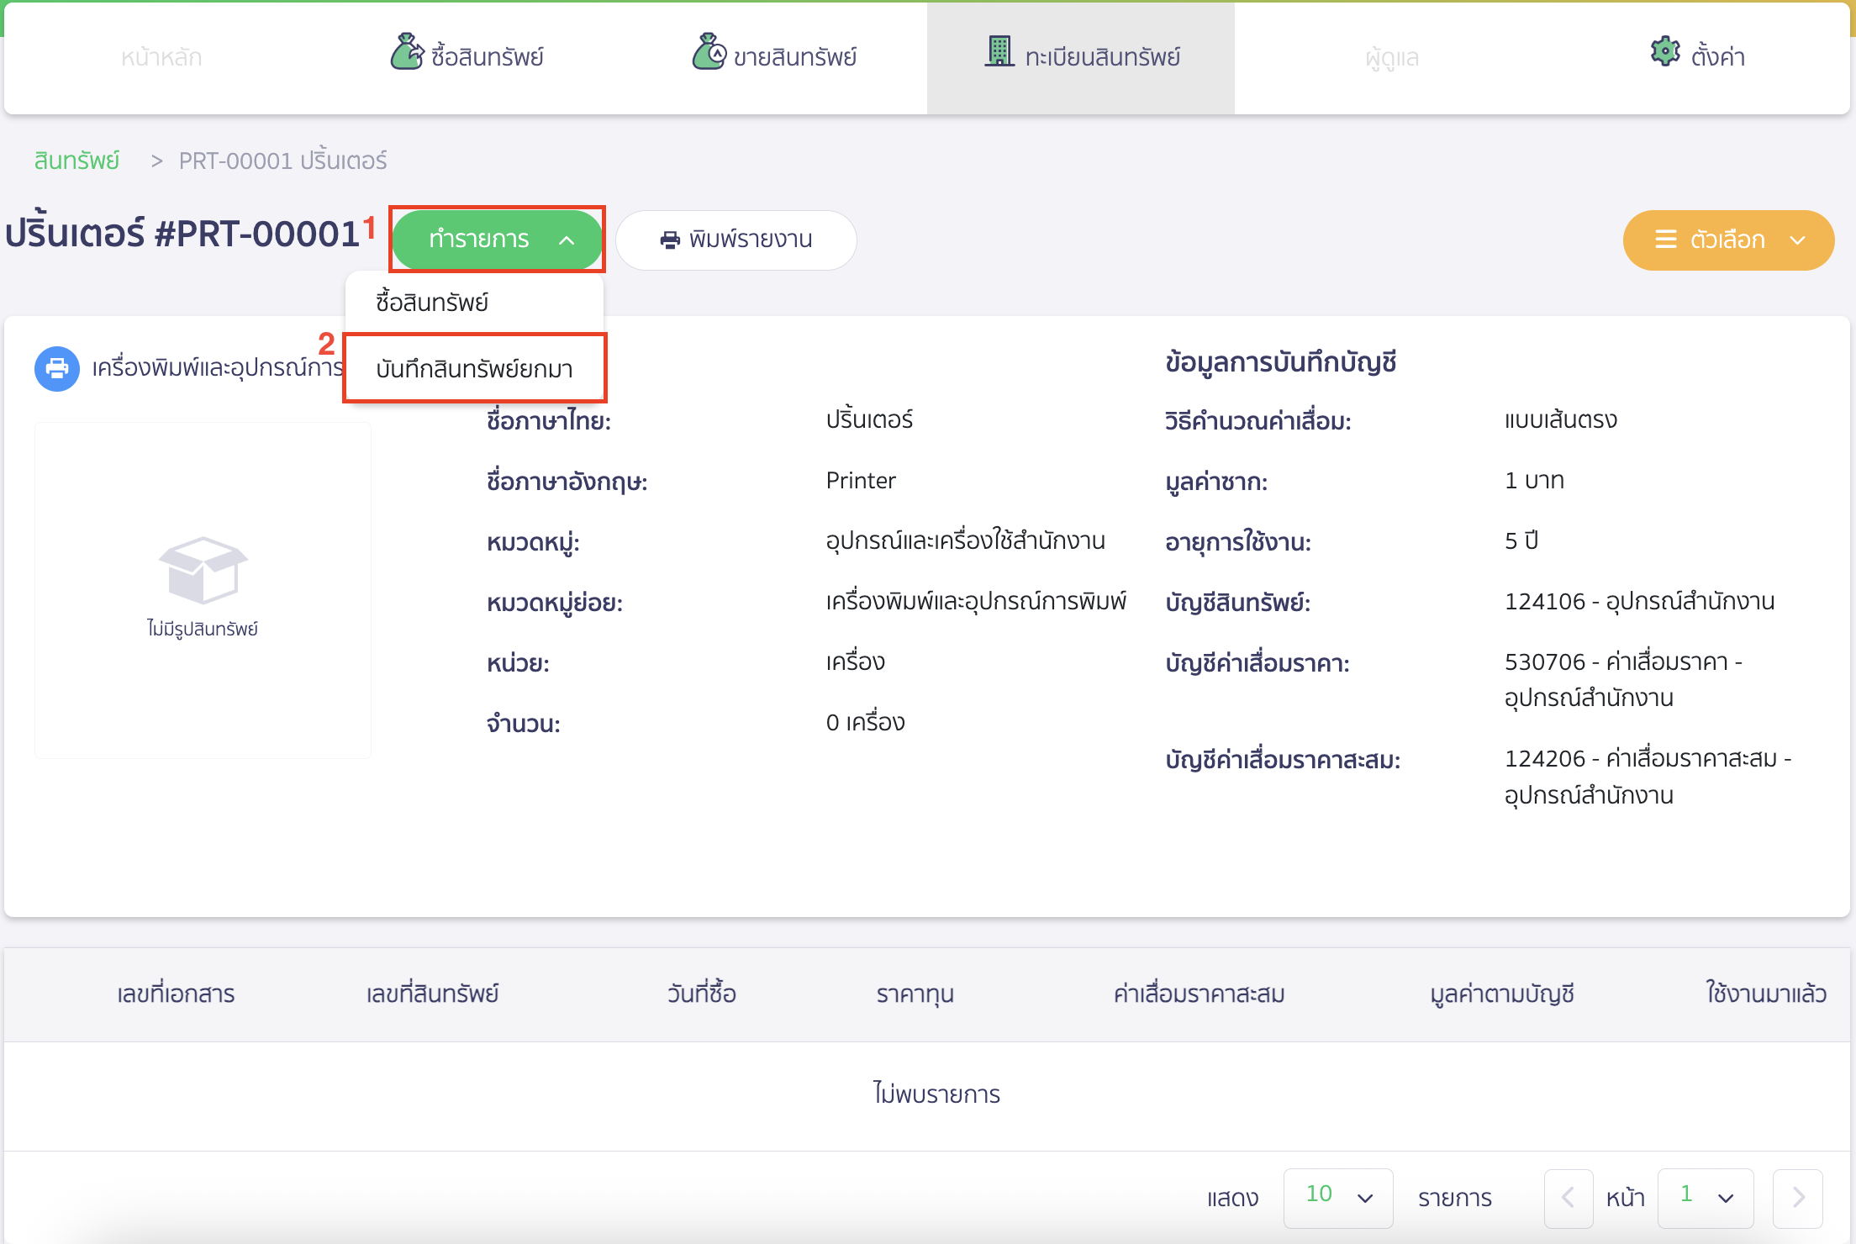Click the 5 ปี useful life value

tap(1521, 540)
